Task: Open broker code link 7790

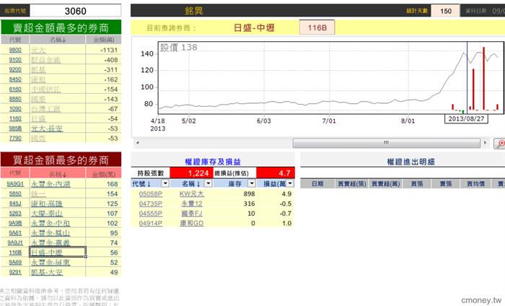Action: 15,138
